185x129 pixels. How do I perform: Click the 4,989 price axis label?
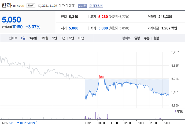[x=175, y=105]
